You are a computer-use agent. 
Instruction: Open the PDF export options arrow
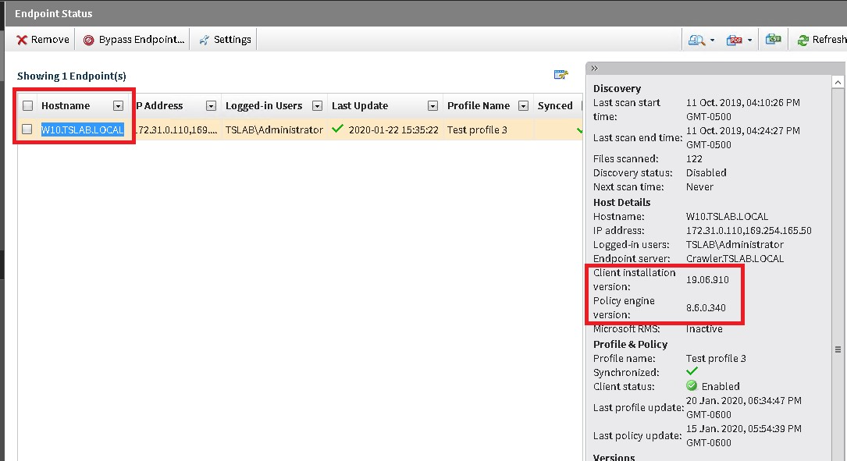click(749, 40)
